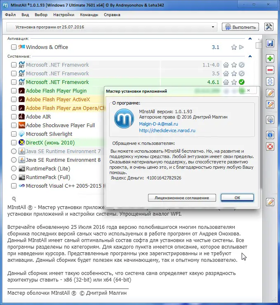This screenshot has height=305, width=280.
Task: Open the Справка menu
Action: tap(112, 15)
